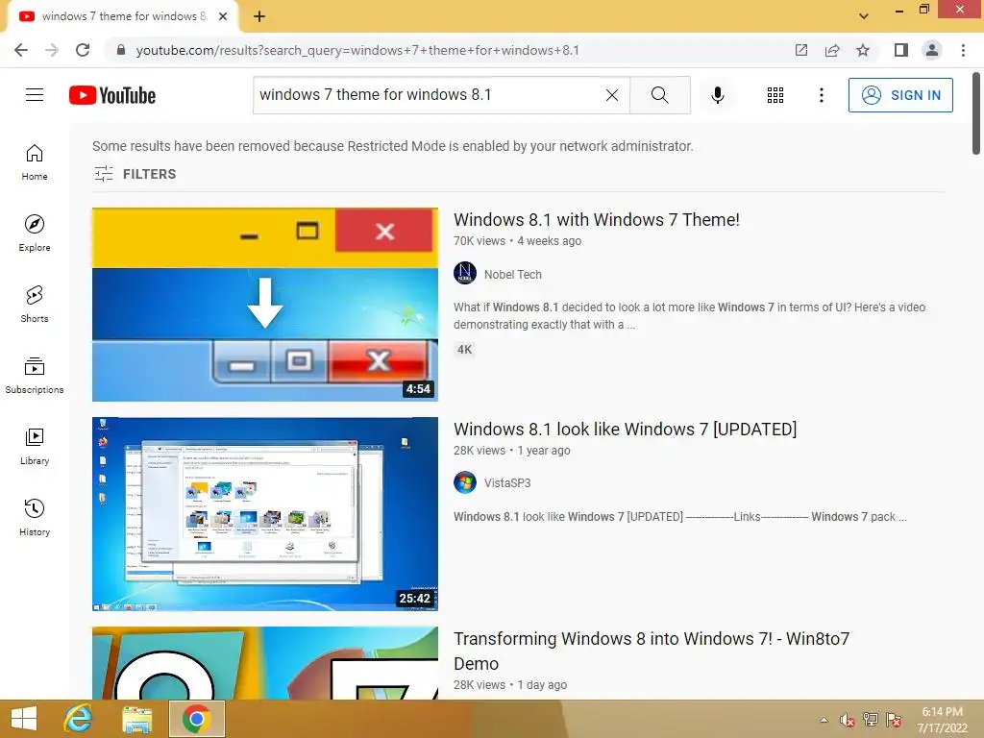984x738 pixels.
Task: Bookmark this tab with the star
Action: (863, 50)
